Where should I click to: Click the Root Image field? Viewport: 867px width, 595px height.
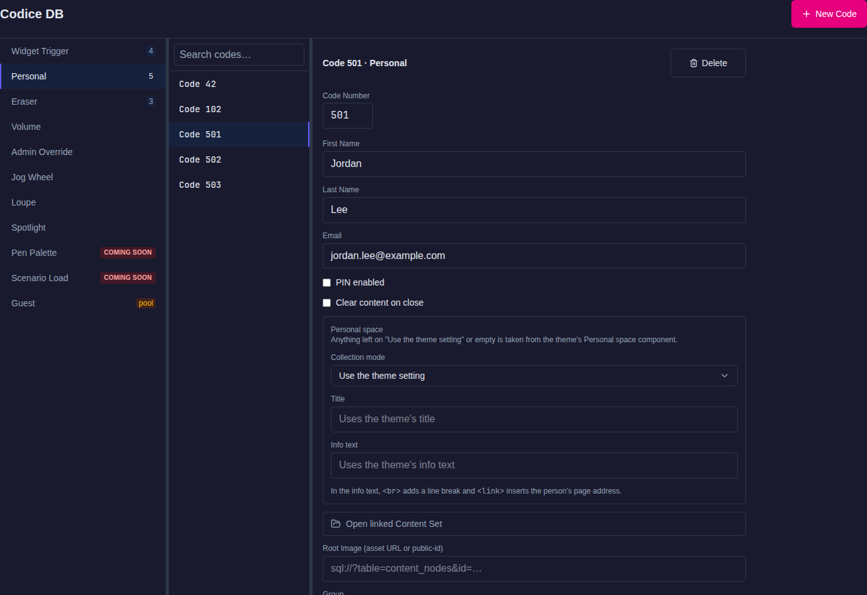[534, 569]
